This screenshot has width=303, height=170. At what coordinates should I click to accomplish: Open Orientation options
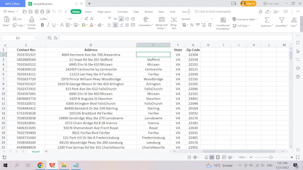(146, 22)
